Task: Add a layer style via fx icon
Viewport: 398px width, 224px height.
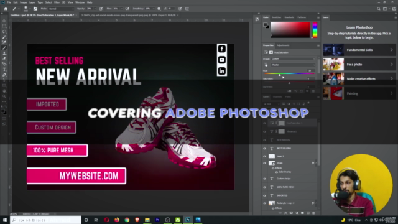Action: pos(285,213)
